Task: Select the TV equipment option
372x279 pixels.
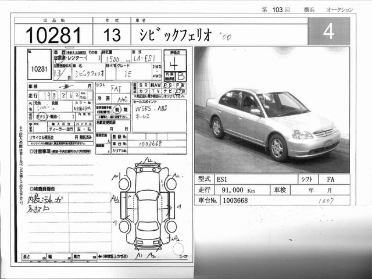Action: click(155, 91)
